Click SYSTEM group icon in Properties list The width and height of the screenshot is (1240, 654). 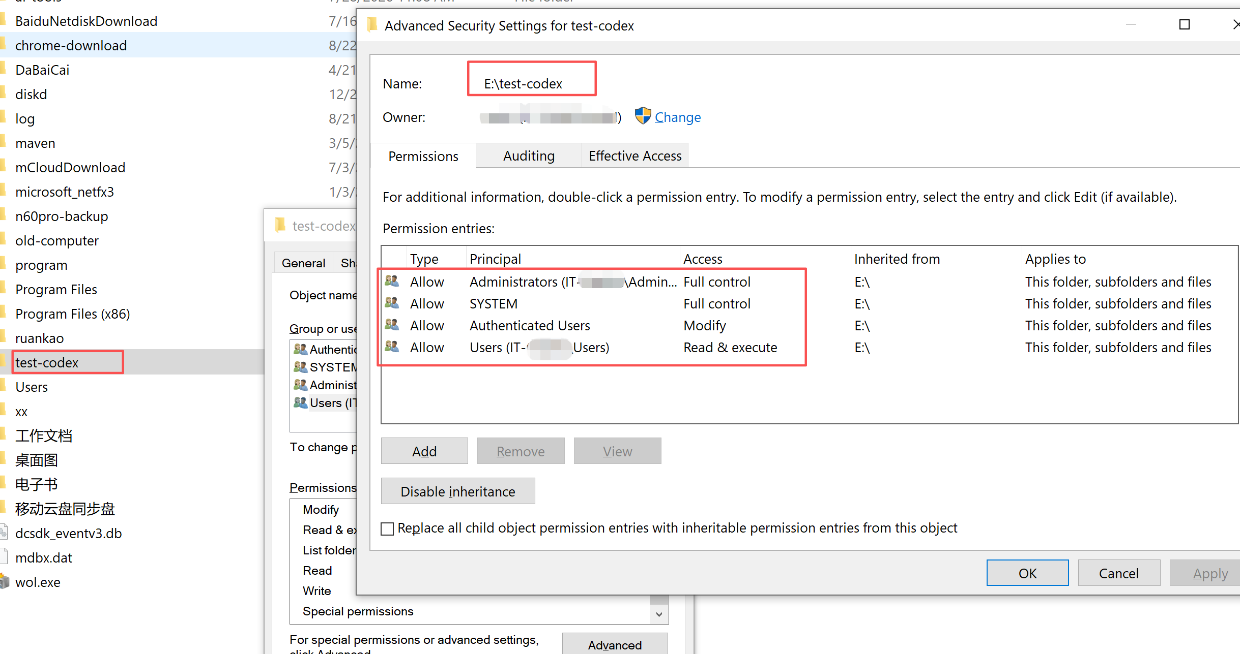point(300,367)
